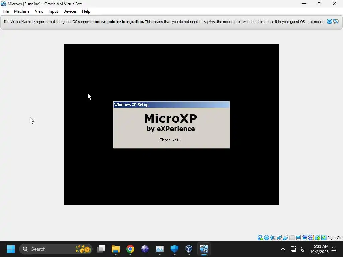Dismiss the mouse pointer integration notification
Image resolution: width=343 pixels, height=257 pixels.
click(329, 21)
